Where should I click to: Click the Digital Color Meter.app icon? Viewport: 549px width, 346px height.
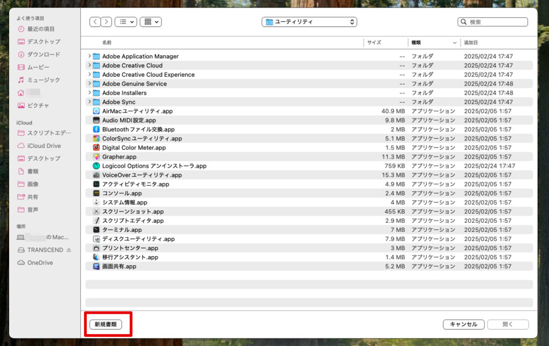tap(97, 147)
